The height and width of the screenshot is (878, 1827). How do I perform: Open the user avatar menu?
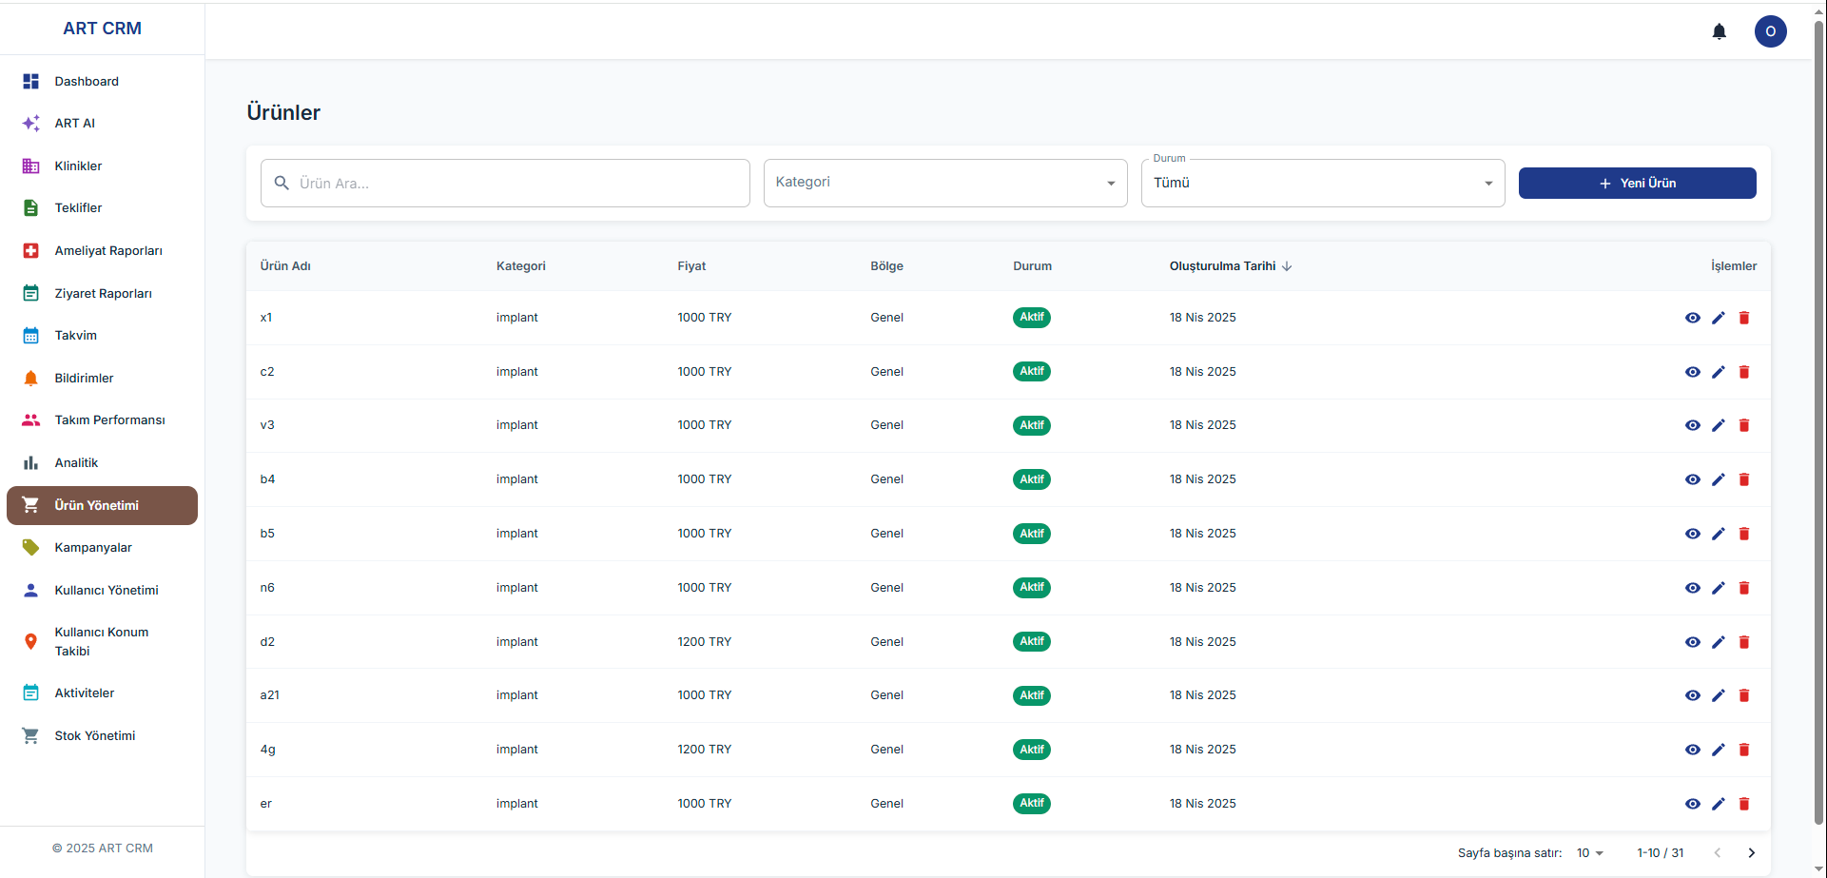tap(1770, 31)
